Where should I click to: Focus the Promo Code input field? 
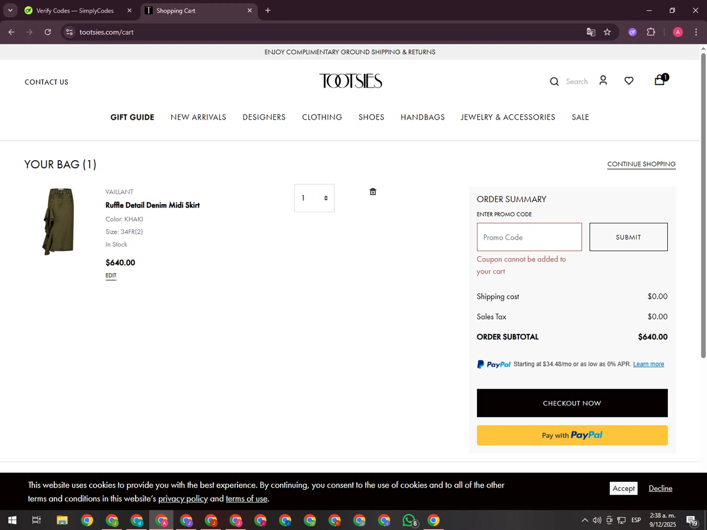(x=529, y=237)
